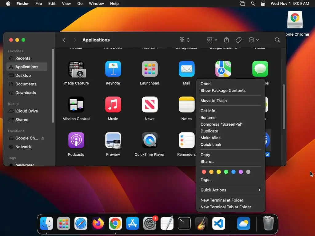The width and height of the screenshot is (315, 236).
Task: Click the Mail app icon
Action: click(187, 69)
